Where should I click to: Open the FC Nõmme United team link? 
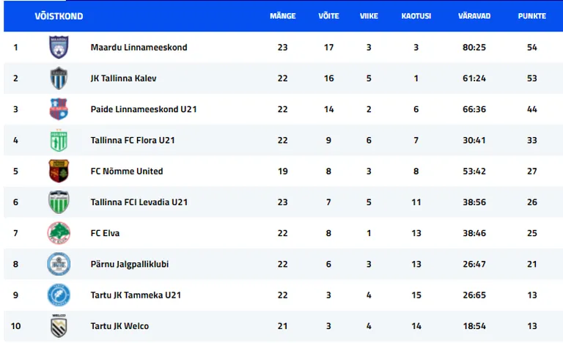[127, 171]
